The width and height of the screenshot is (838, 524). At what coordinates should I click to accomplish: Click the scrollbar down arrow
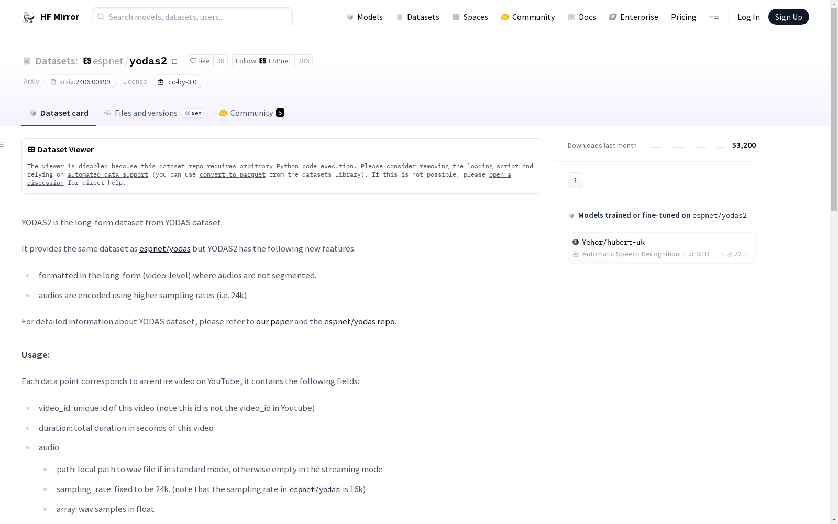(x=834, y=520)
